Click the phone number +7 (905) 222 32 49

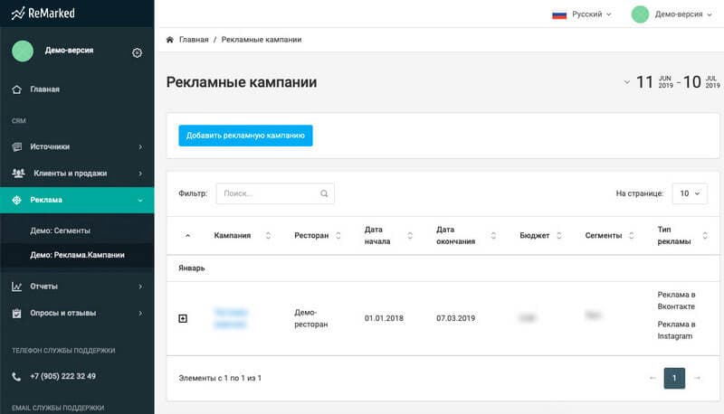[x=62, y=376]
